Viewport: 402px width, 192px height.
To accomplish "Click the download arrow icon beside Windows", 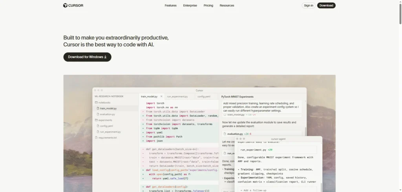I will point(105,57).
